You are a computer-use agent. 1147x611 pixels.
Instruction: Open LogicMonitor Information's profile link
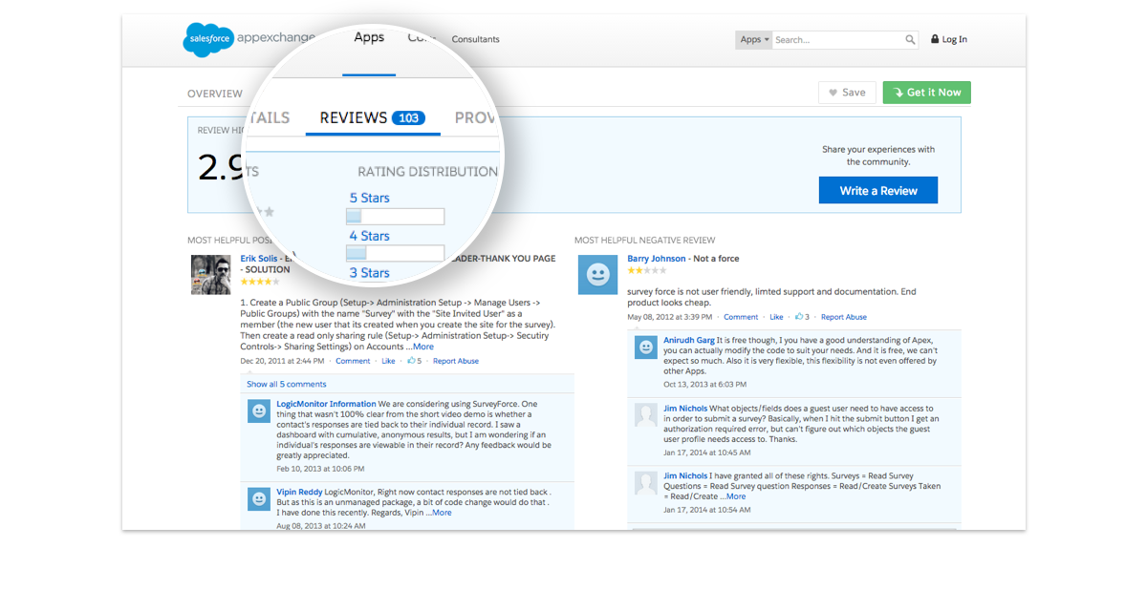click(326, 404)
